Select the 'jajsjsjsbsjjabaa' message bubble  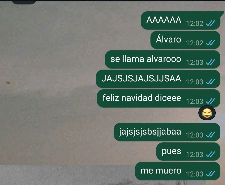click(167, 132)
